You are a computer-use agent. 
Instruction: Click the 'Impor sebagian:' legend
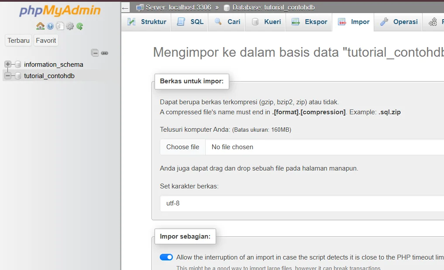point(185,236)
